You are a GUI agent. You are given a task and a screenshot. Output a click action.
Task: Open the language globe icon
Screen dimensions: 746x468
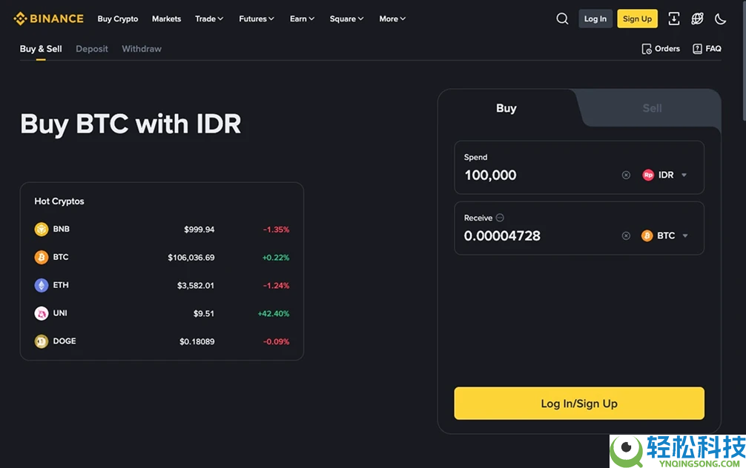point(697,19)
